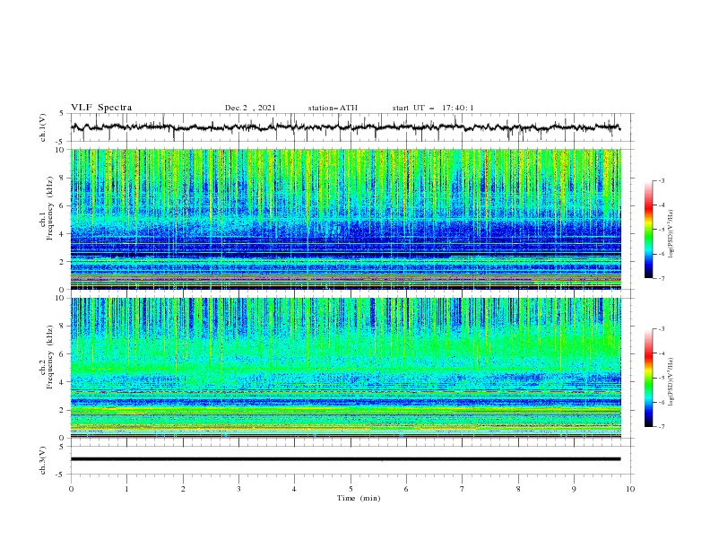The height and width of the screenshot is (549, 710).
Task: Click inside the ch.1 spectrogram panel
Action: click(346, 219)
